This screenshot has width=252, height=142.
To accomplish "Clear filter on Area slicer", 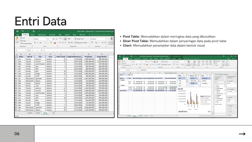I will [210, 76].
